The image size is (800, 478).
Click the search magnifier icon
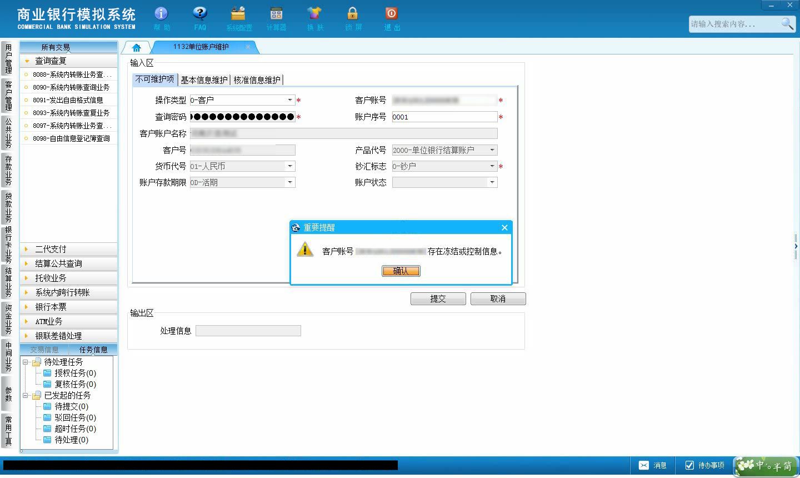pyautogui.click(x=787, y=23)
